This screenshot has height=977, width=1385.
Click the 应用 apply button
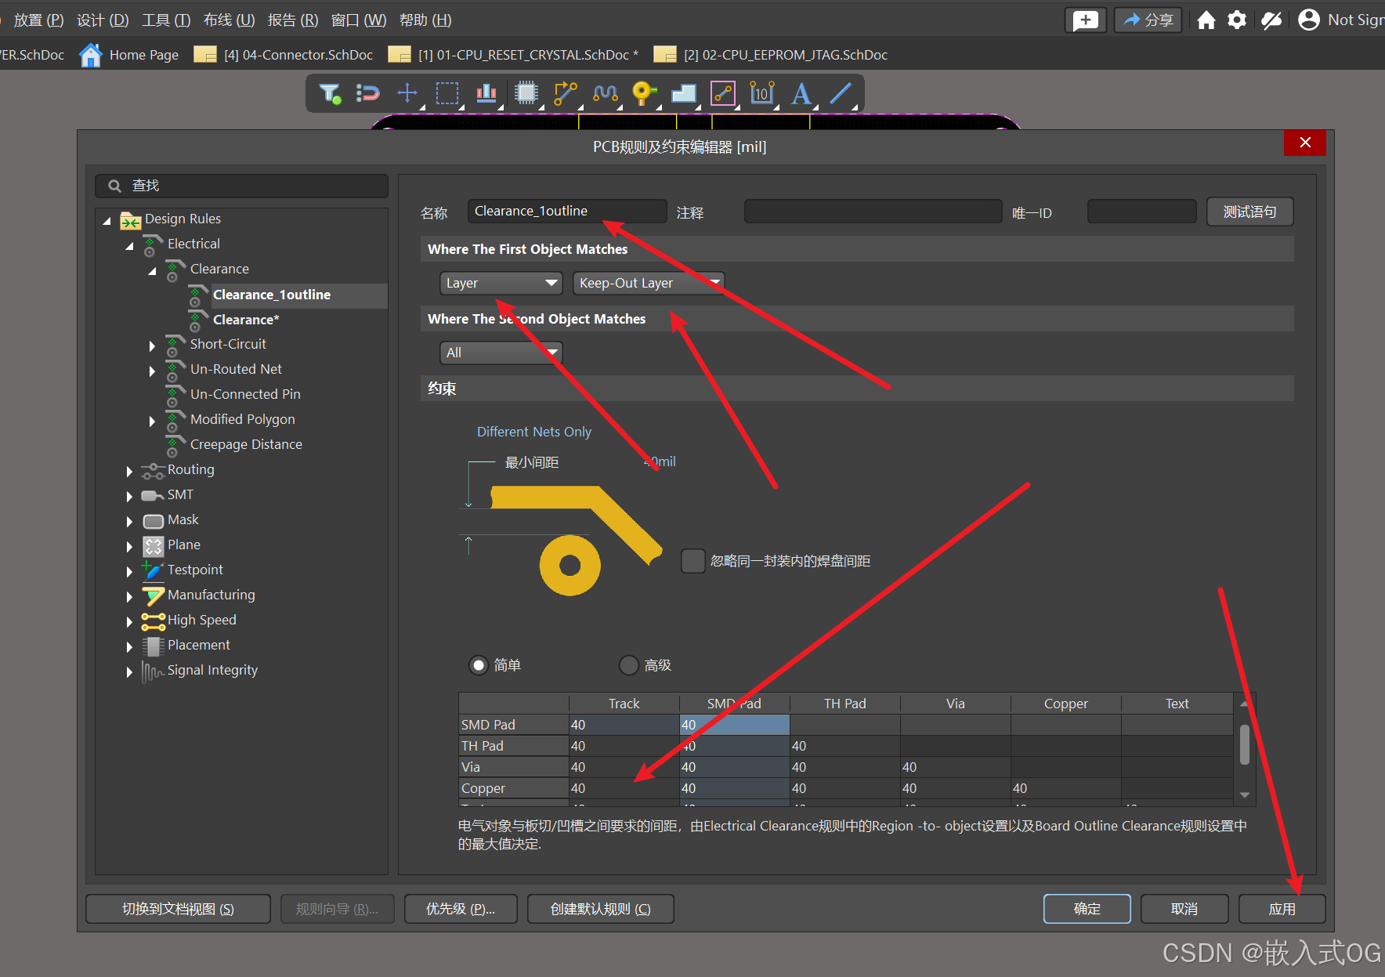point(1282,909)
